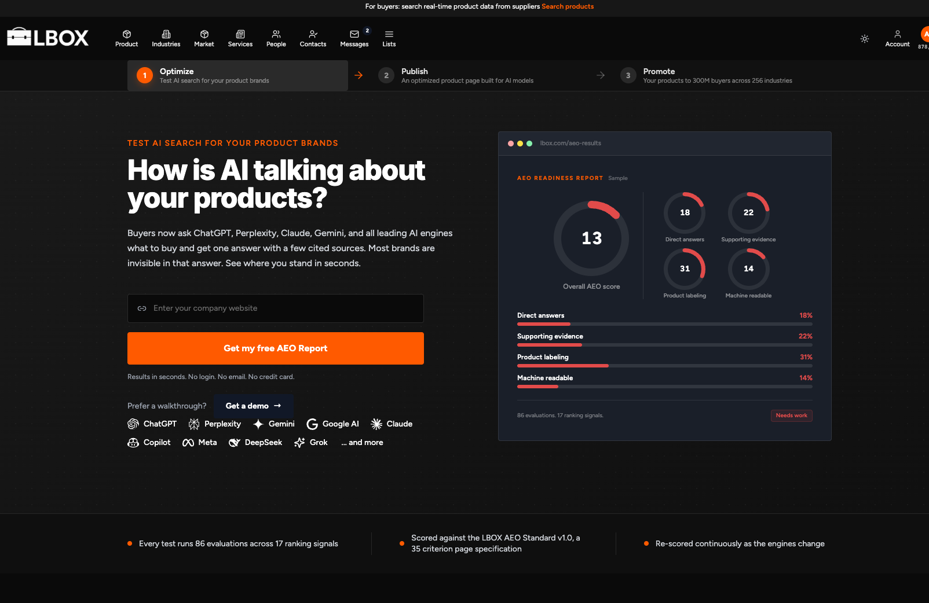Screen dimensions: 929x603
Task: Click the Needs work badge
Action: click(791, 416)
